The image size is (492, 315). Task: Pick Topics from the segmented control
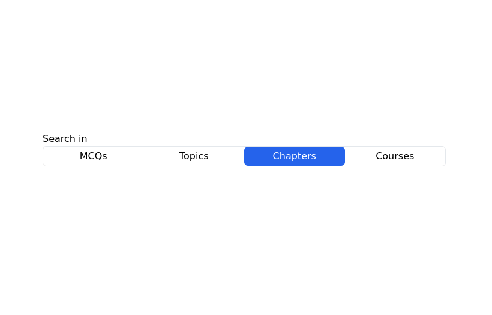click(194, 156)
